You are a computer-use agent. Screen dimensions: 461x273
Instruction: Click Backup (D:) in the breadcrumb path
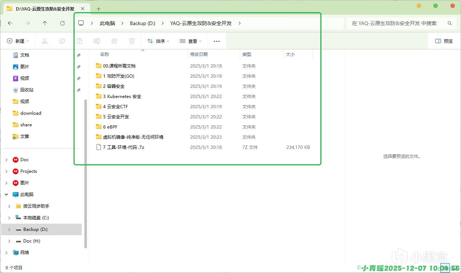(x=143, y=23)
